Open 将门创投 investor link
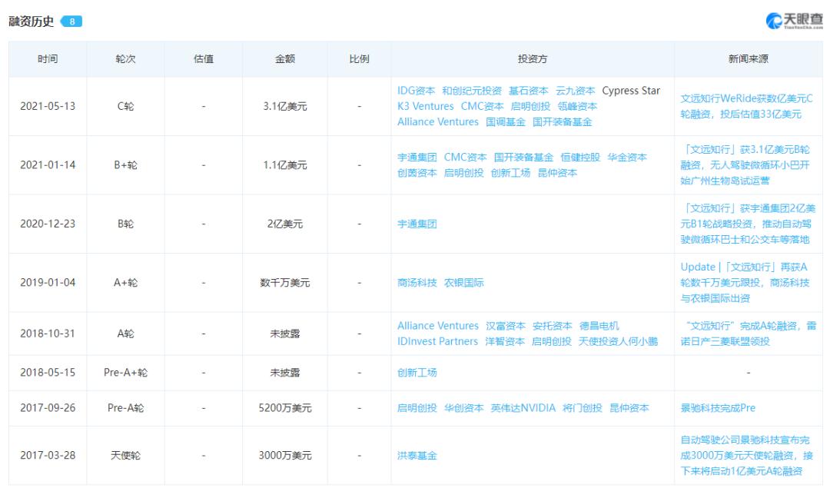 (x=583, y=408)
